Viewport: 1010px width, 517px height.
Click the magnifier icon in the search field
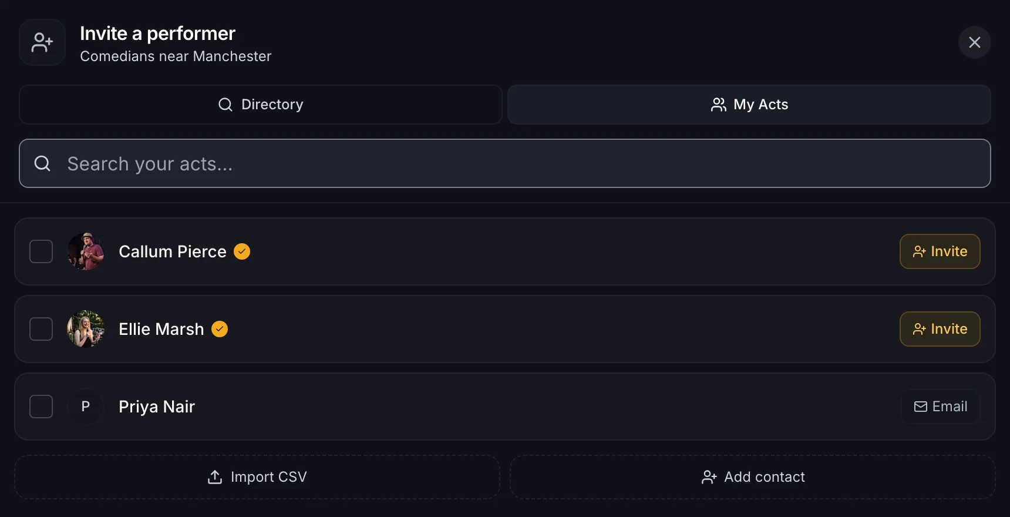click(42, 163)
